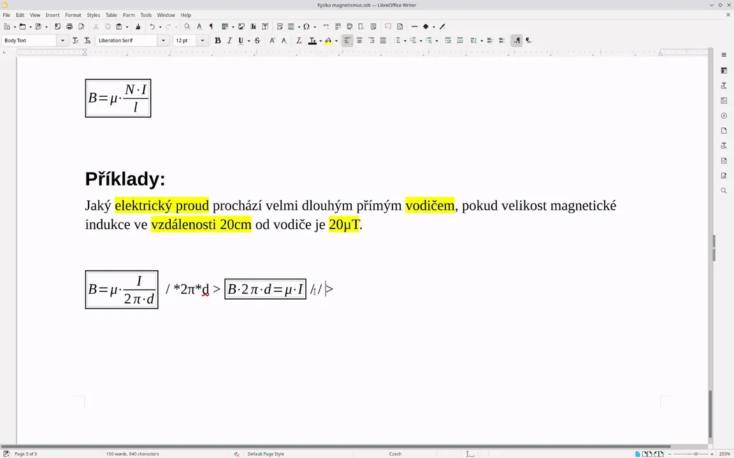Set paragraph alignment to center
734x458 pixels.
(359, 41)
